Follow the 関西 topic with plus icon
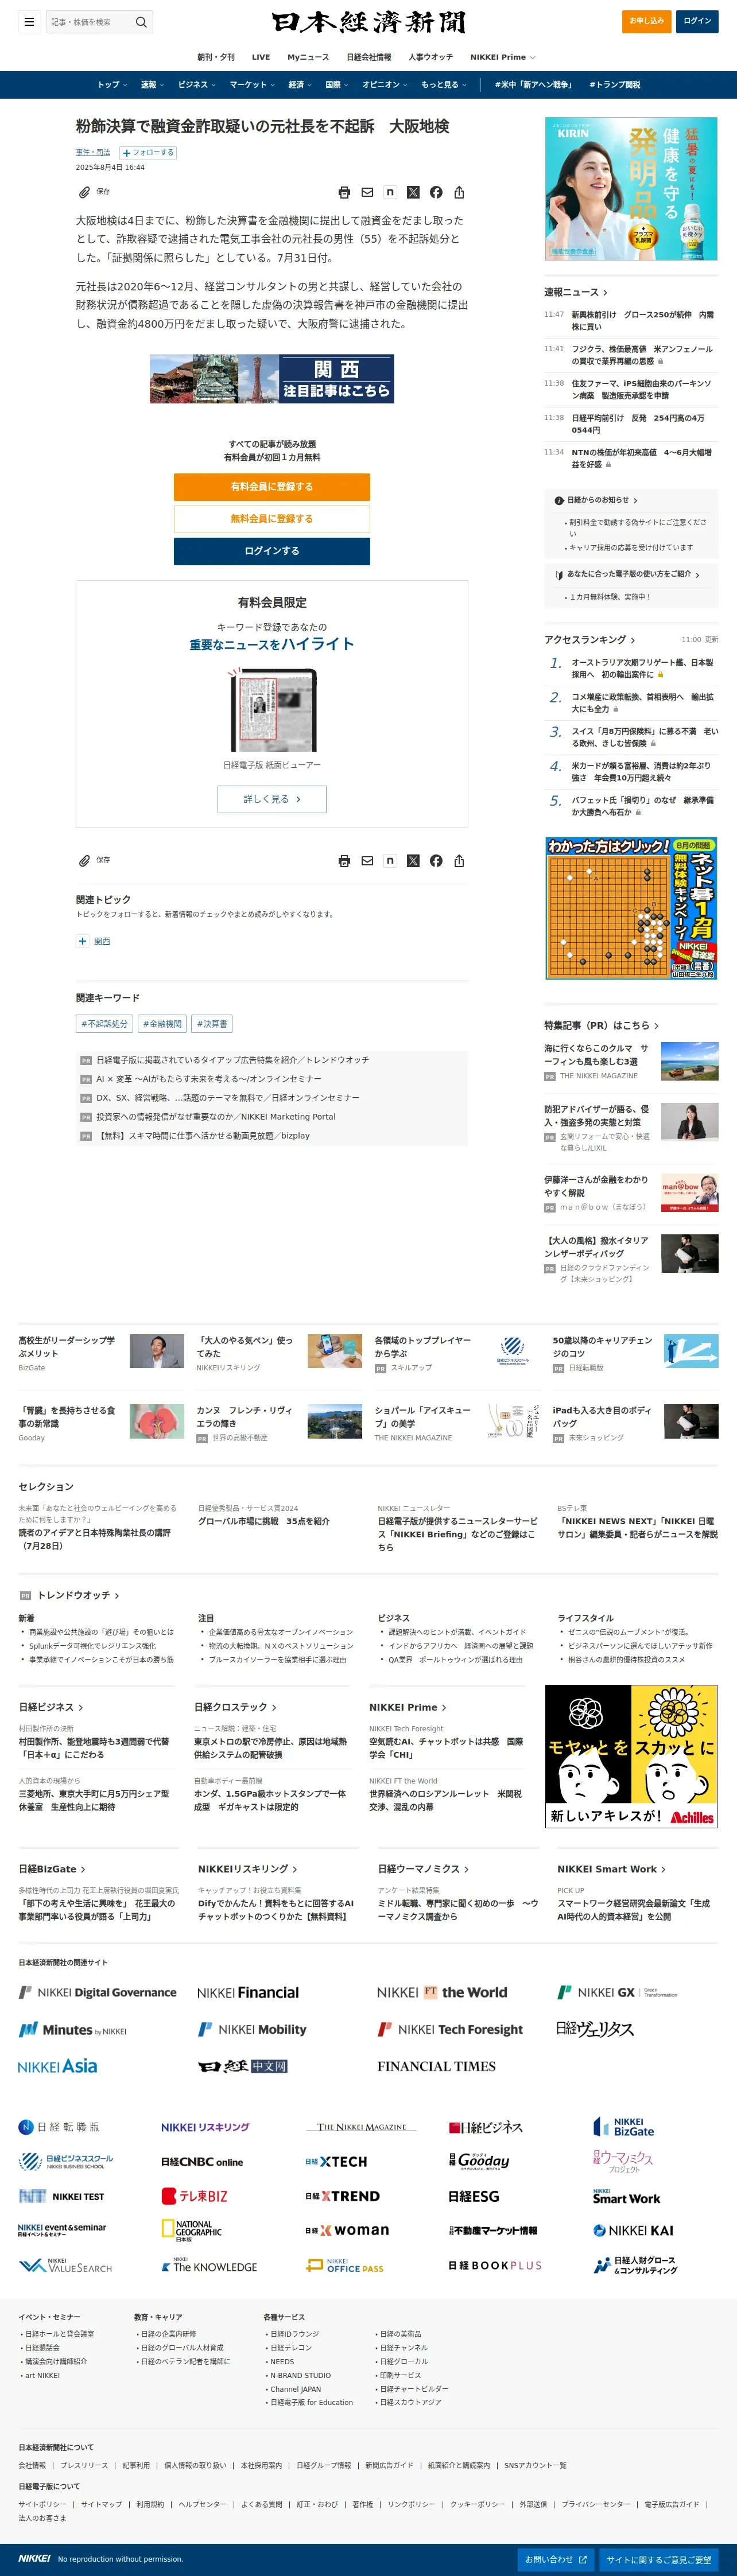Viewport: 737px width, 2576px height. tap(83, 941)
